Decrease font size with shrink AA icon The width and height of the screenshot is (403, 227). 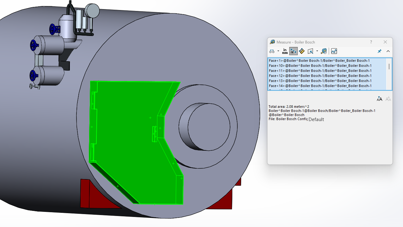pyautogui.click(x=388, y=99)
